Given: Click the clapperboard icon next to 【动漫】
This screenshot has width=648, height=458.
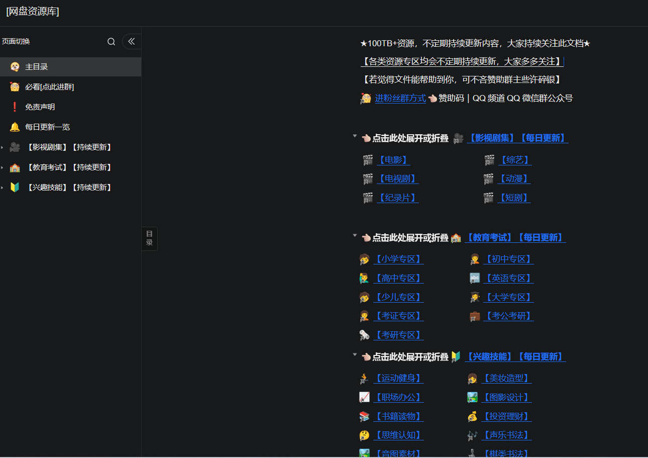Looking at the screenshot, I should 489,179.
